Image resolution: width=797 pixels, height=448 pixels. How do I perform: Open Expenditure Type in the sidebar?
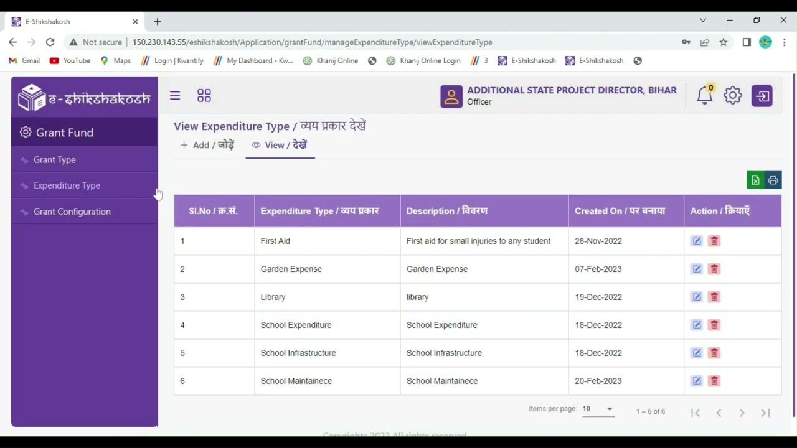tap(84, 185)
